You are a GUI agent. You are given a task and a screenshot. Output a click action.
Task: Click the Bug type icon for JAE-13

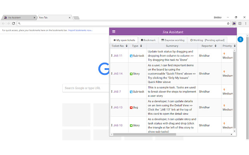[131, 108]
